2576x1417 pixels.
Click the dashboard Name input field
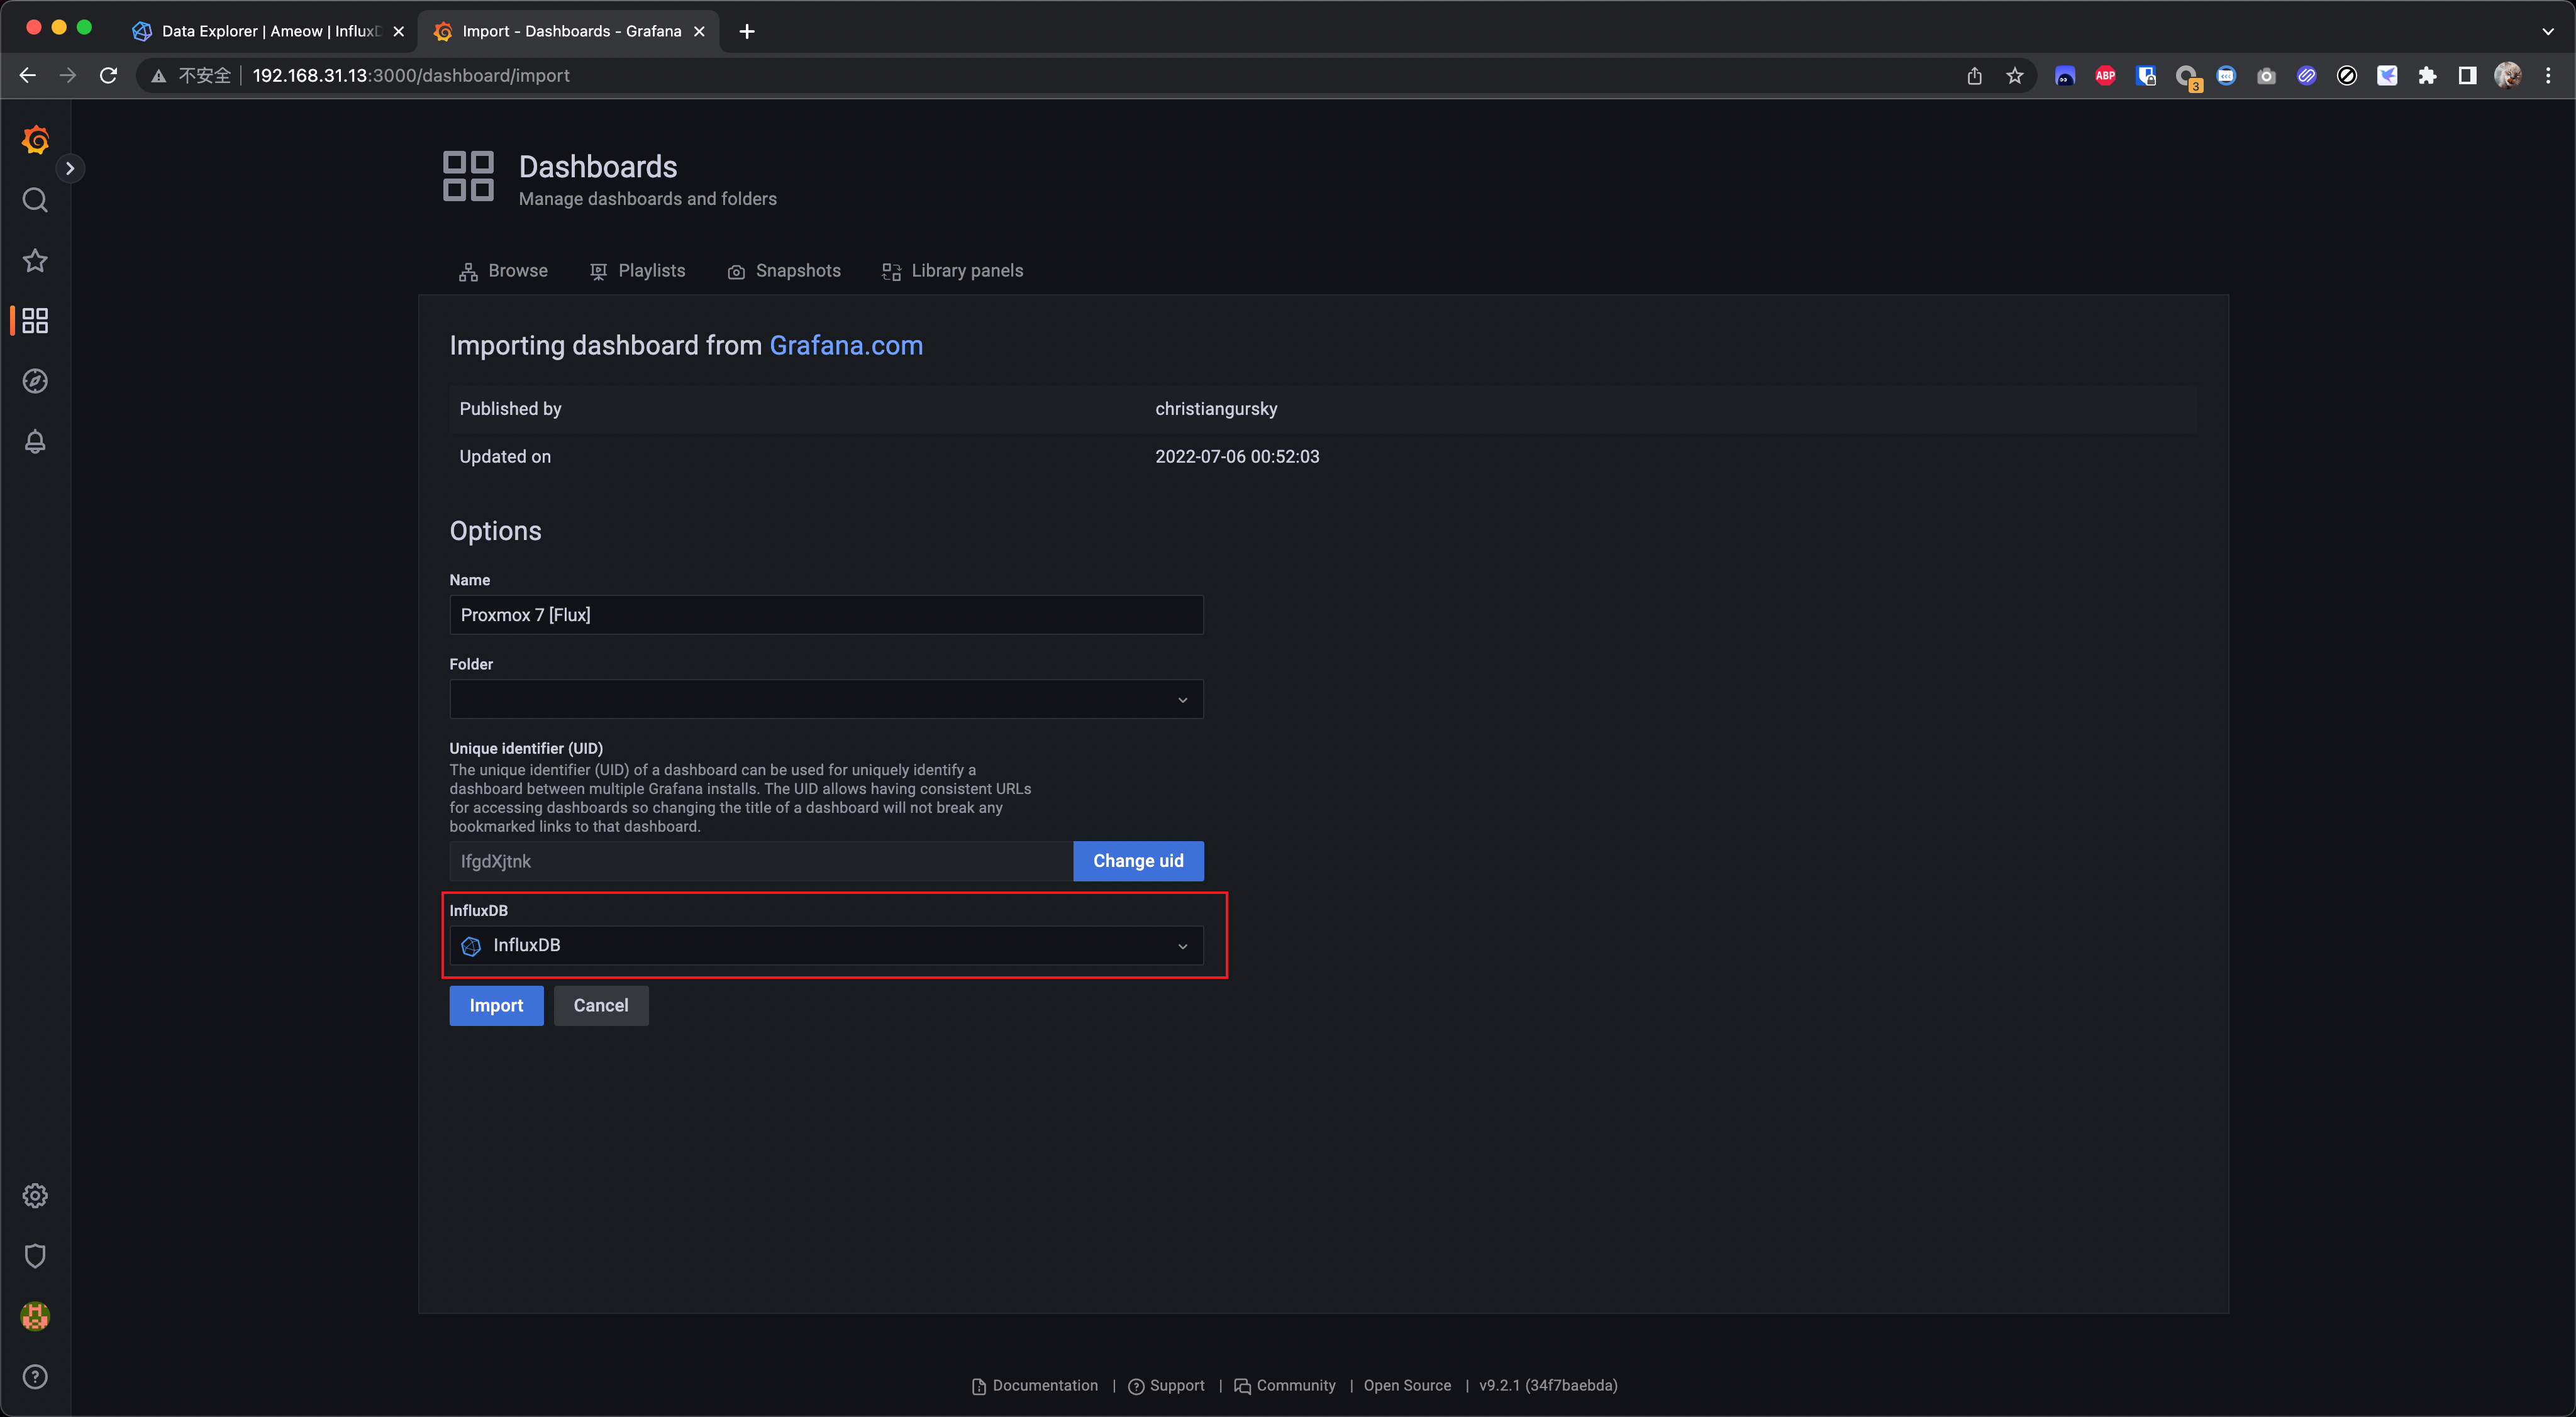pyautogui.click(x=826, y=615)
